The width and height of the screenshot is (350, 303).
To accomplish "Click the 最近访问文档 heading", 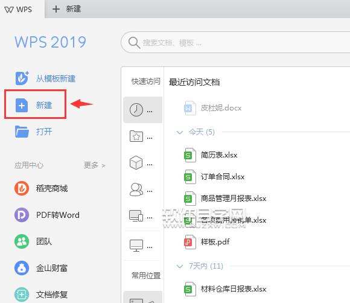I will (194, 82).
